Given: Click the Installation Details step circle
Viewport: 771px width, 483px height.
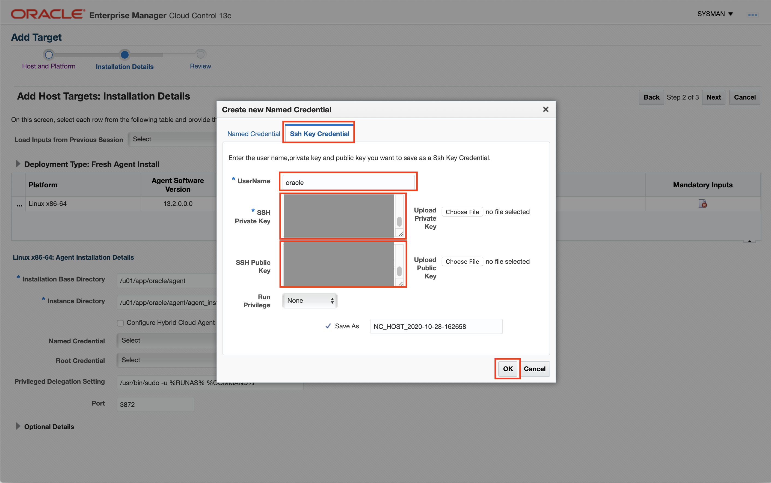Looking at the screenshot, I should pos(124,55).
